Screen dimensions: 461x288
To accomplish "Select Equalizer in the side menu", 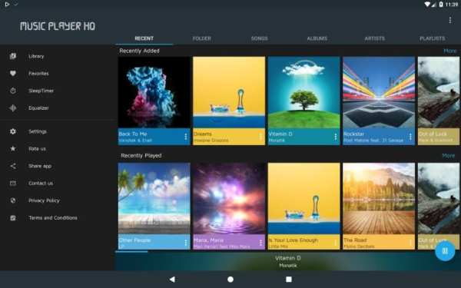I will click(x=38, y=108).
